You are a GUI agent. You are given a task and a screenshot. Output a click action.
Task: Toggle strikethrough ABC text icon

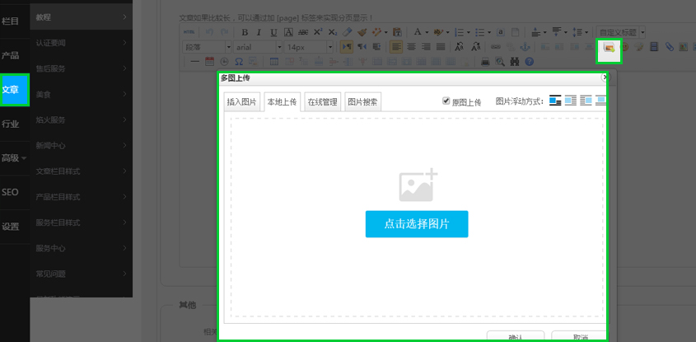pos(303,32)
